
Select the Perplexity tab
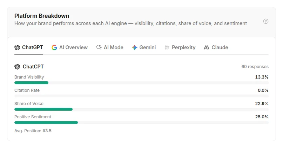pyautogui.click(x=180, y=47)
